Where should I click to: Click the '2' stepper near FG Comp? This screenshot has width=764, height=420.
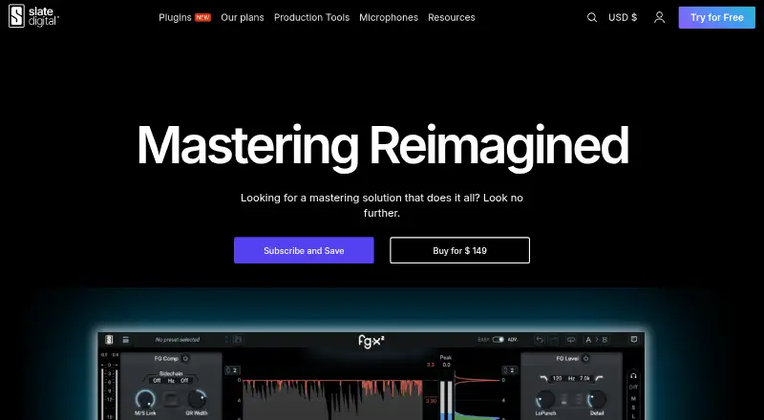coord(232,370)
